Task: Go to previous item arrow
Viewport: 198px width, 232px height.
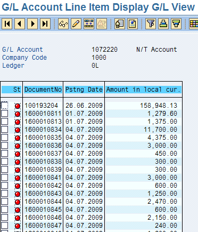Action: [x=20, y=23]
